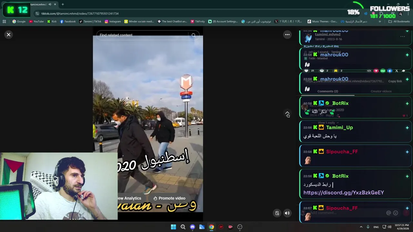Click the microphone tray icon
This screenshot has height=232, width=413.
pos(368,227)
